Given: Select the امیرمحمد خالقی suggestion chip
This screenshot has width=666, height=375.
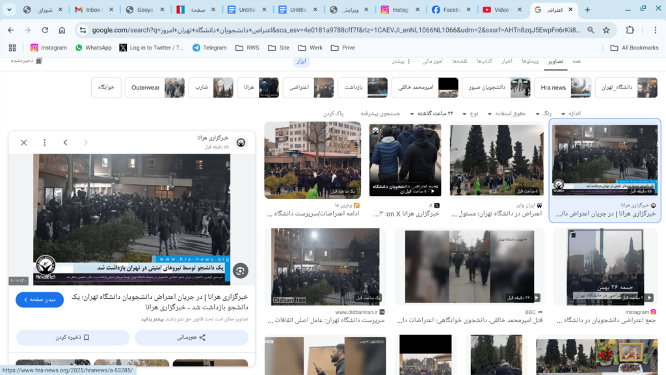Looking at the screenshot, I should click(425, 88).
